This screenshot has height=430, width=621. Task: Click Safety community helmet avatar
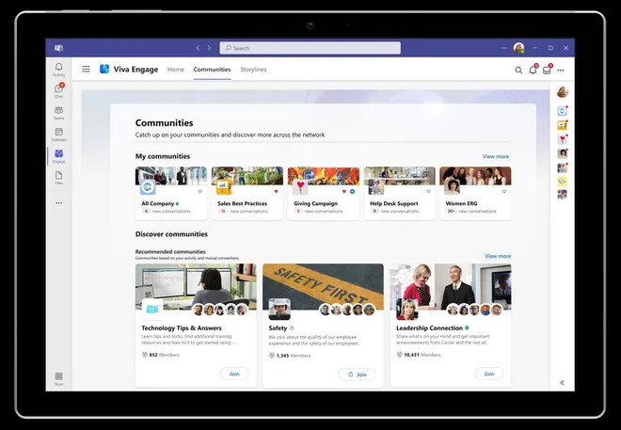point(279,309)
